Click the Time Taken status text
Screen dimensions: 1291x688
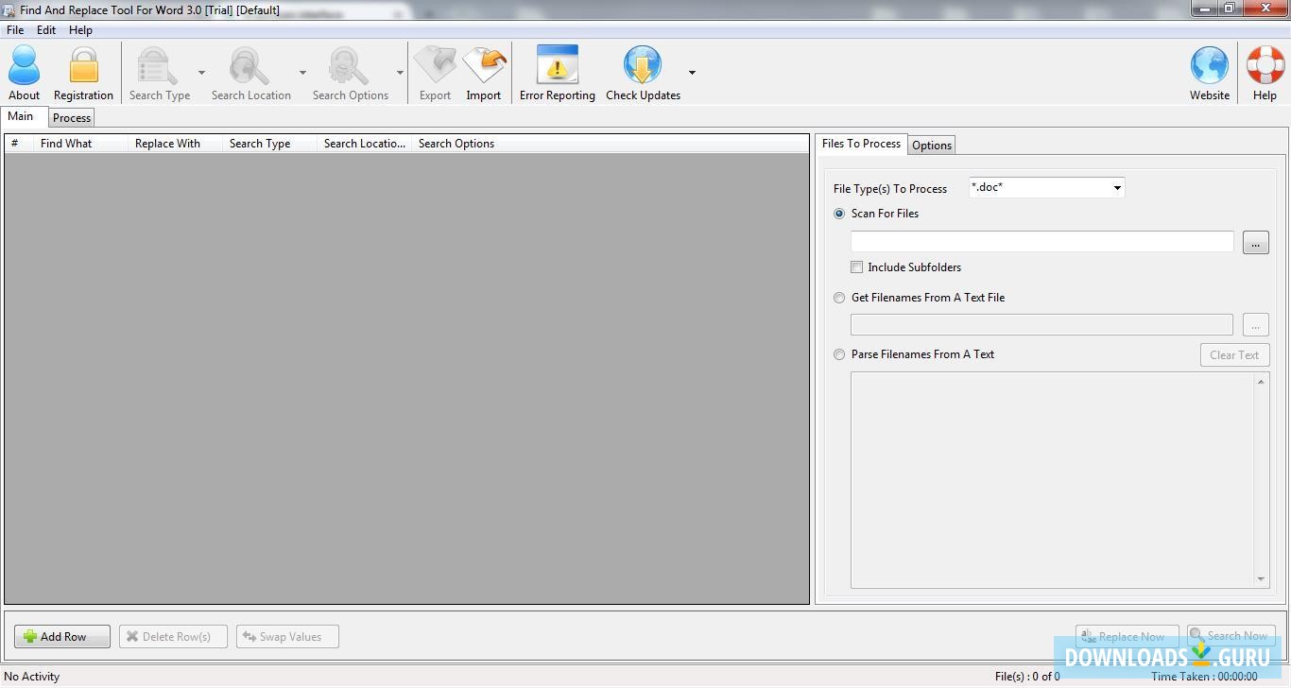1204,677
